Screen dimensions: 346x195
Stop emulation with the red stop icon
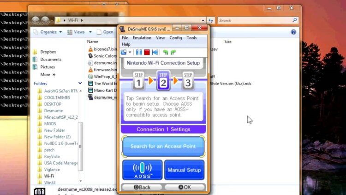147,52
